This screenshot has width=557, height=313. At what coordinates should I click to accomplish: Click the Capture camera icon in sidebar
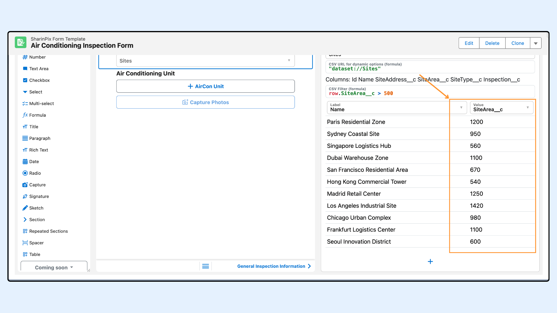tap(25, 185)
